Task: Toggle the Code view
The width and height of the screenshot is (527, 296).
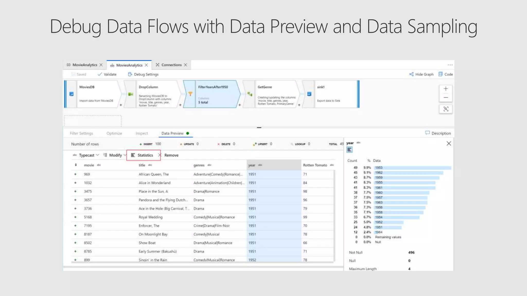Action: [x=446, y=74]
